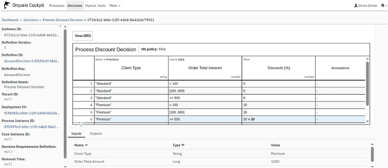Open the Deployment ID f038d82a link
This screenshot has height=168, width=388.
click(32, 113)
